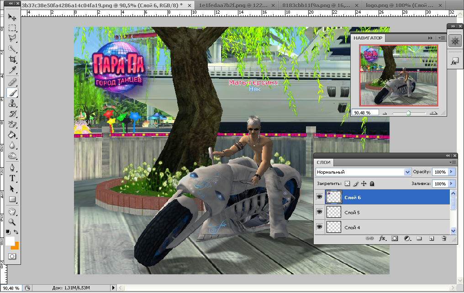464x293 pixels.
Task: Open the collapsed fx styles panel icon
Action: point(454,62)
